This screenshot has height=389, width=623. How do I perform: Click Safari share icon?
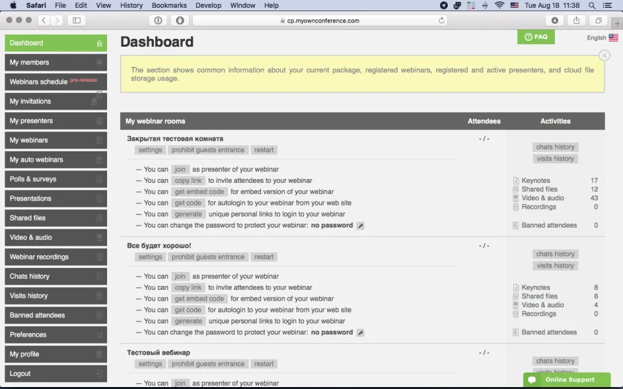pos(576,20)
